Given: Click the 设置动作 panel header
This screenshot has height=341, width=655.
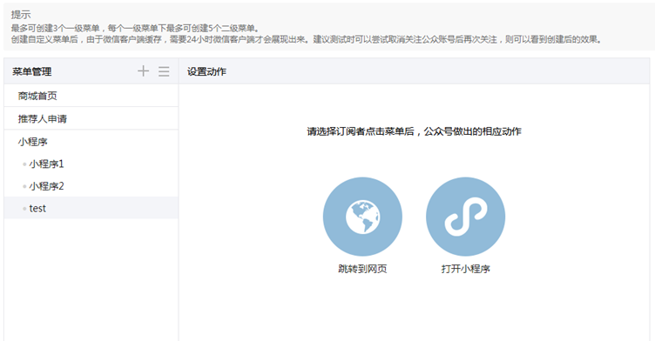Looking at the screenshot, I should pos(206,71).
